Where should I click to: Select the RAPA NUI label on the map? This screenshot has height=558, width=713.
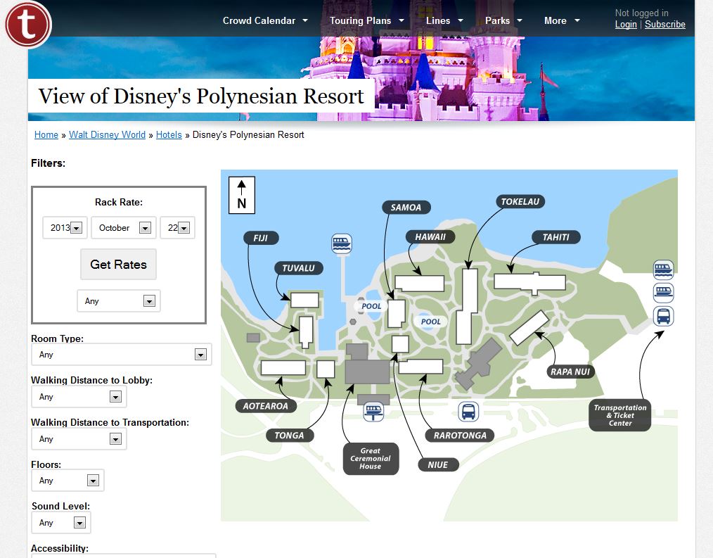pyautogui.click(x=570, y=372)
